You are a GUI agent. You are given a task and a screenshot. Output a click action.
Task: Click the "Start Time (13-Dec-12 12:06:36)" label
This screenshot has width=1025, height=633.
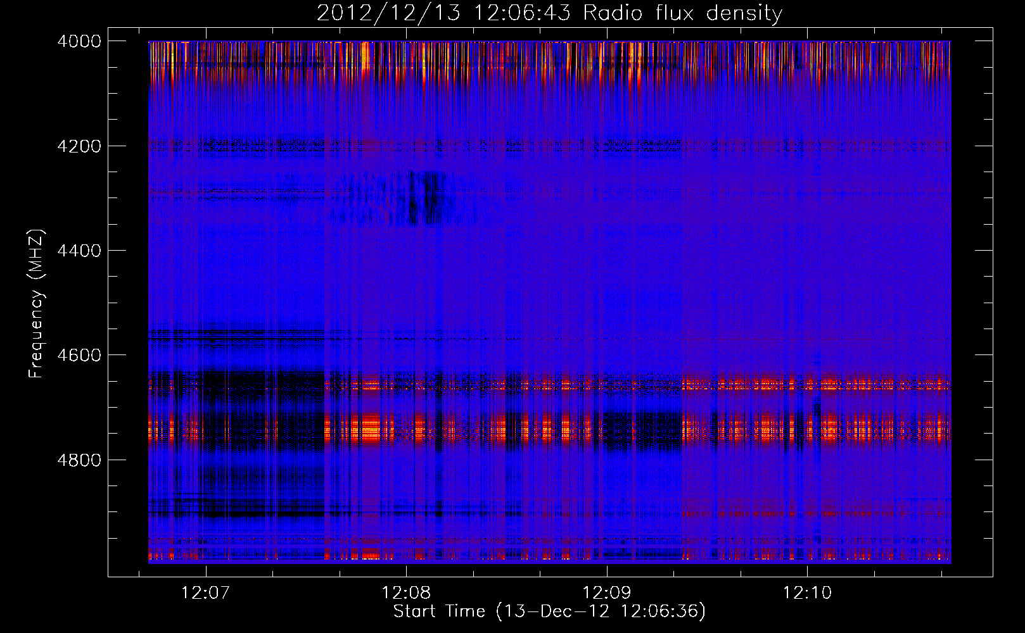point(549,611)
